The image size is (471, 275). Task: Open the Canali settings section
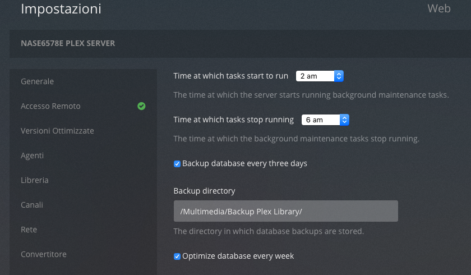tap(31, 205)
